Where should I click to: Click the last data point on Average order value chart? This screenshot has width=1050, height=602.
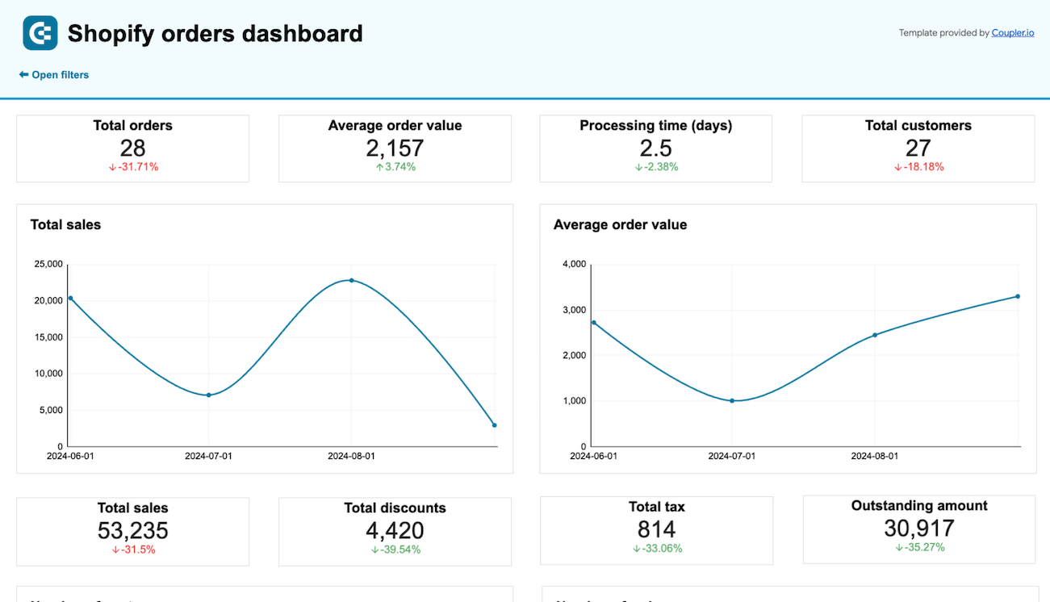click(x=1018, y=296)
